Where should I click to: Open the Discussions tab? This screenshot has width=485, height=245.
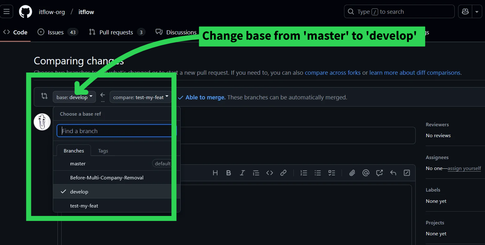click(176, 32)
